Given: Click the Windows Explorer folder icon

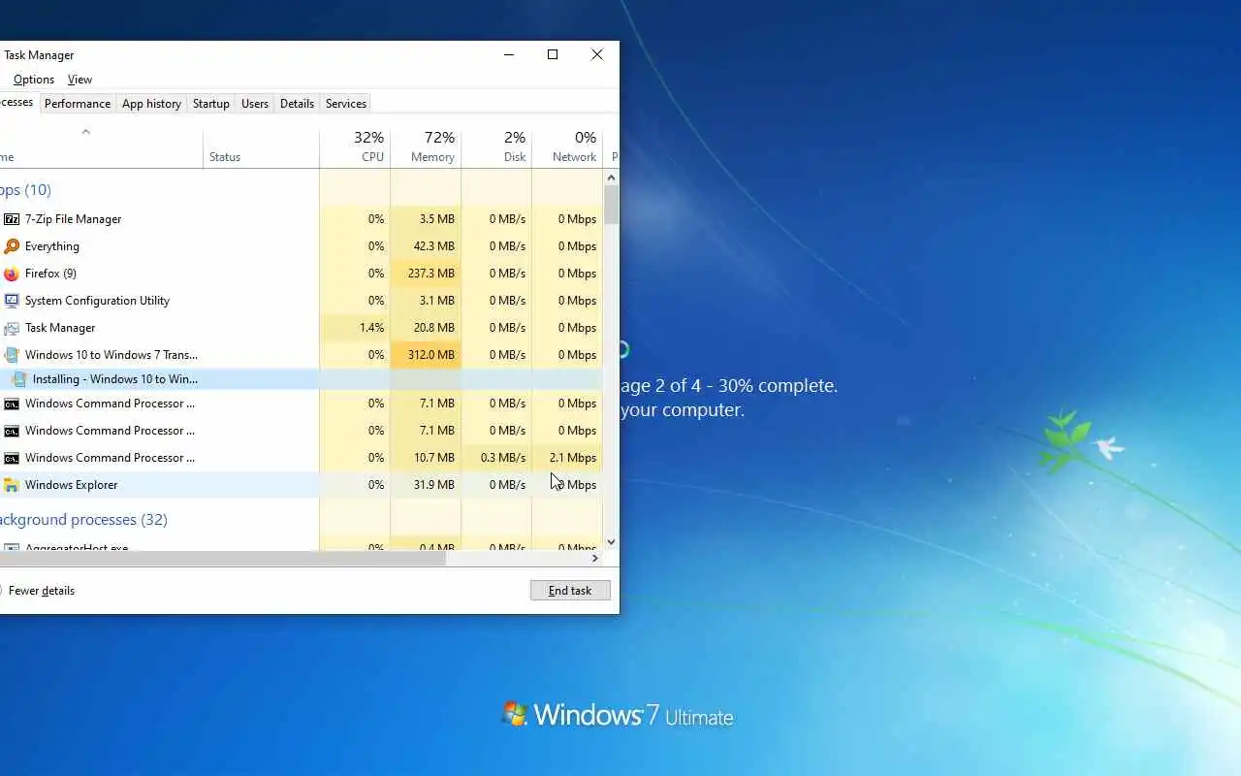Looking at the screenshot, I should [x=12, y=485].
